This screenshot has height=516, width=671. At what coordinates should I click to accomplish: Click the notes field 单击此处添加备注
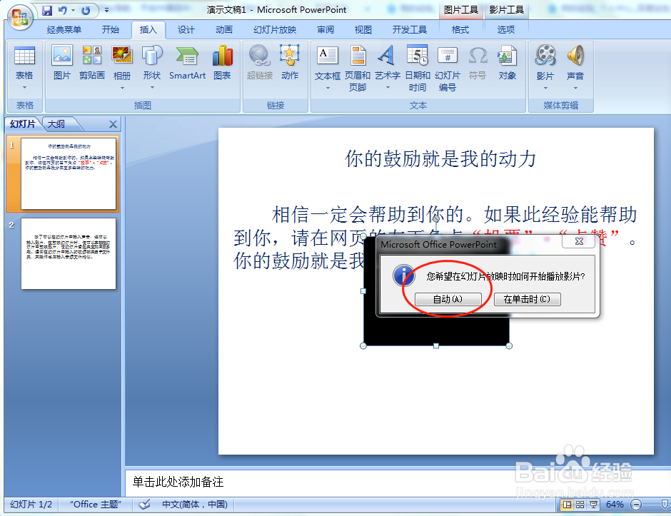pos(397,482)
